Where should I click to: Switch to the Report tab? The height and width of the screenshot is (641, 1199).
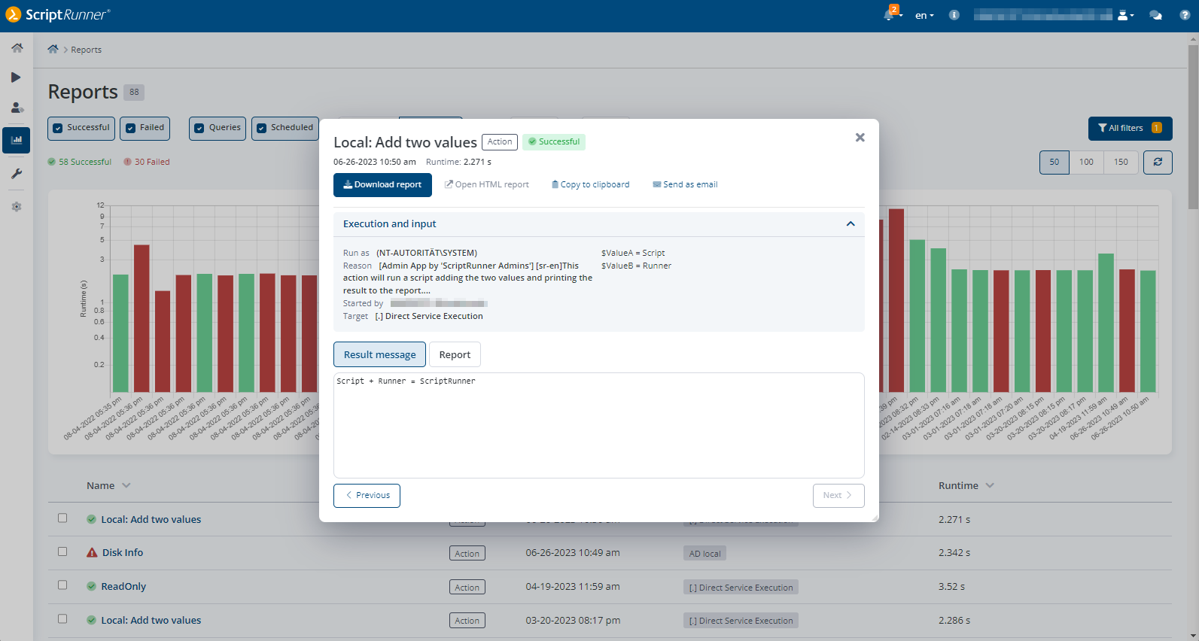pyautogui.click(x=455, y=354)
